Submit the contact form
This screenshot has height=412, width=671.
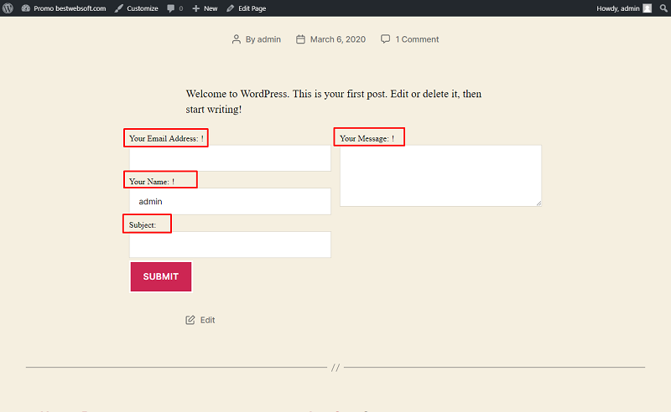pyautogui.click(x=161, y=276)
